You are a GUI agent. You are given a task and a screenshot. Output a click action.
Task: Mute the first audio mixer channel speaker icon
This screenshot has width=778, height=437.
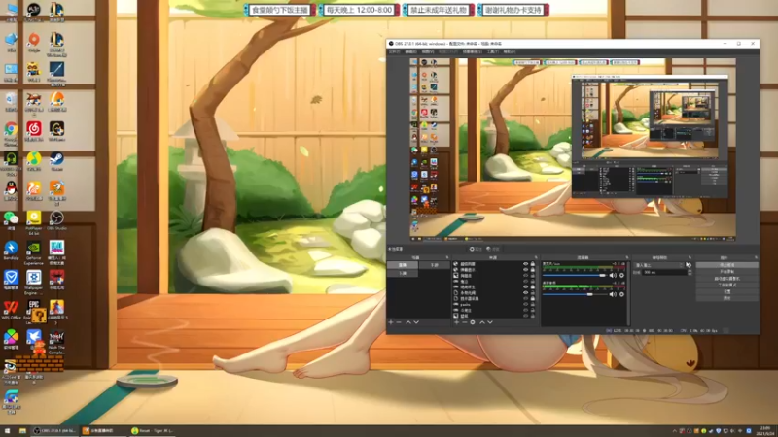click(x=613, y=275)
